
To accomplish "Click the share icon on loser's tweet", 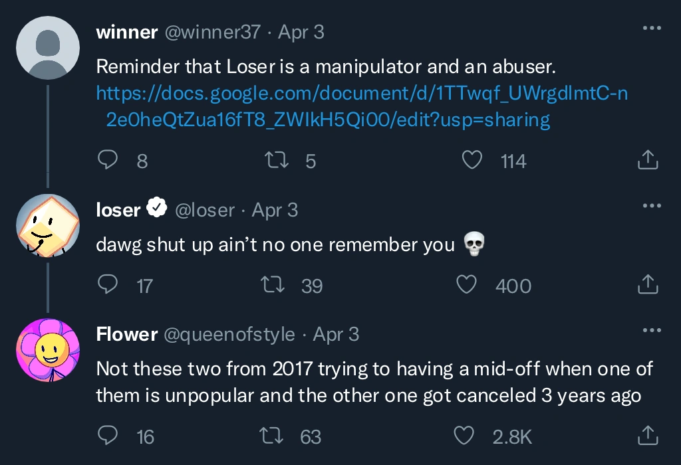I will 647,284.
